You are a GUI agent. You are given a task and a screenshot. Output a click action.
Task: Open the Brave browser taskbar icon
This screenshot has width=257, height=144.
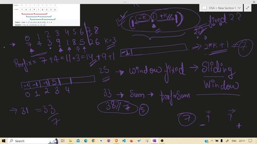pos(116,141)
